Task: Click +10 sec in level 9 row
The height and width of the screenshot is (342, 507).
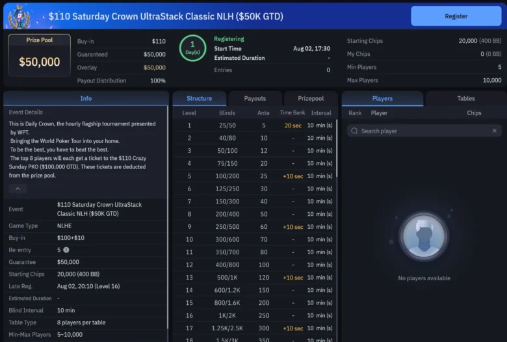Action: pyautogui.click(x=293, y=227)
